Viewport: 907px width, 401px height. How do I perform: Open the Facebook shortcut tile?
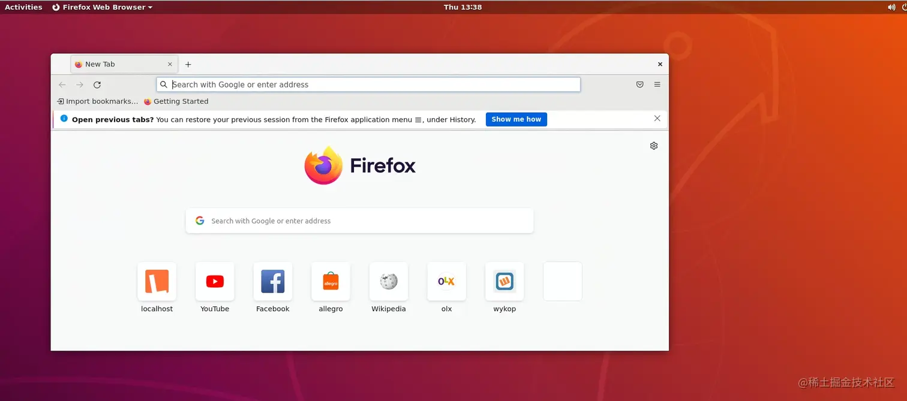tap(273, 281)
